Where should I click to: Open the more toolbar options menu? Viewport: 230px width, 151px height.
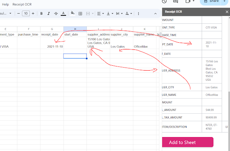pos(138,14)
